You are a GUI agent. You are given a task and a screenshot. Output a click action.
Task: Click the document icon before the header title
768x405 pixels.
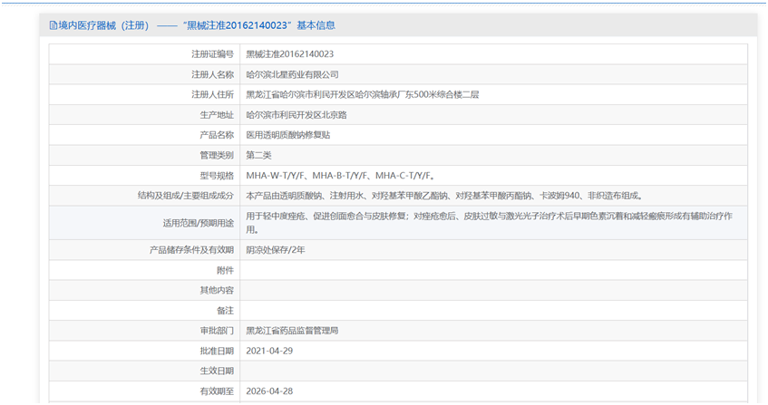click(53, 25)
